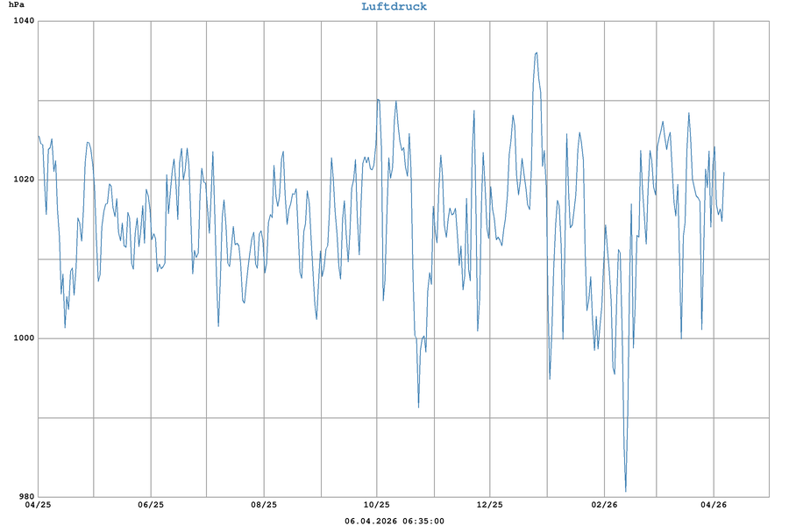
Task: Click the highest pressure peak near 1036
Action: (537, 53)
